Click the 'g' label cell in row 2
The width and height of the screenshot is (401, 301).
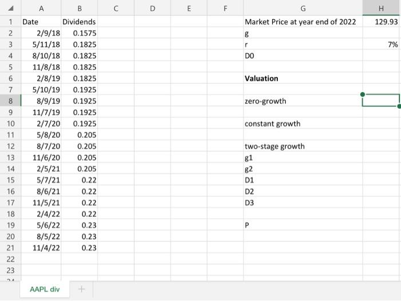pyautogui.click(x=303, y=33)
